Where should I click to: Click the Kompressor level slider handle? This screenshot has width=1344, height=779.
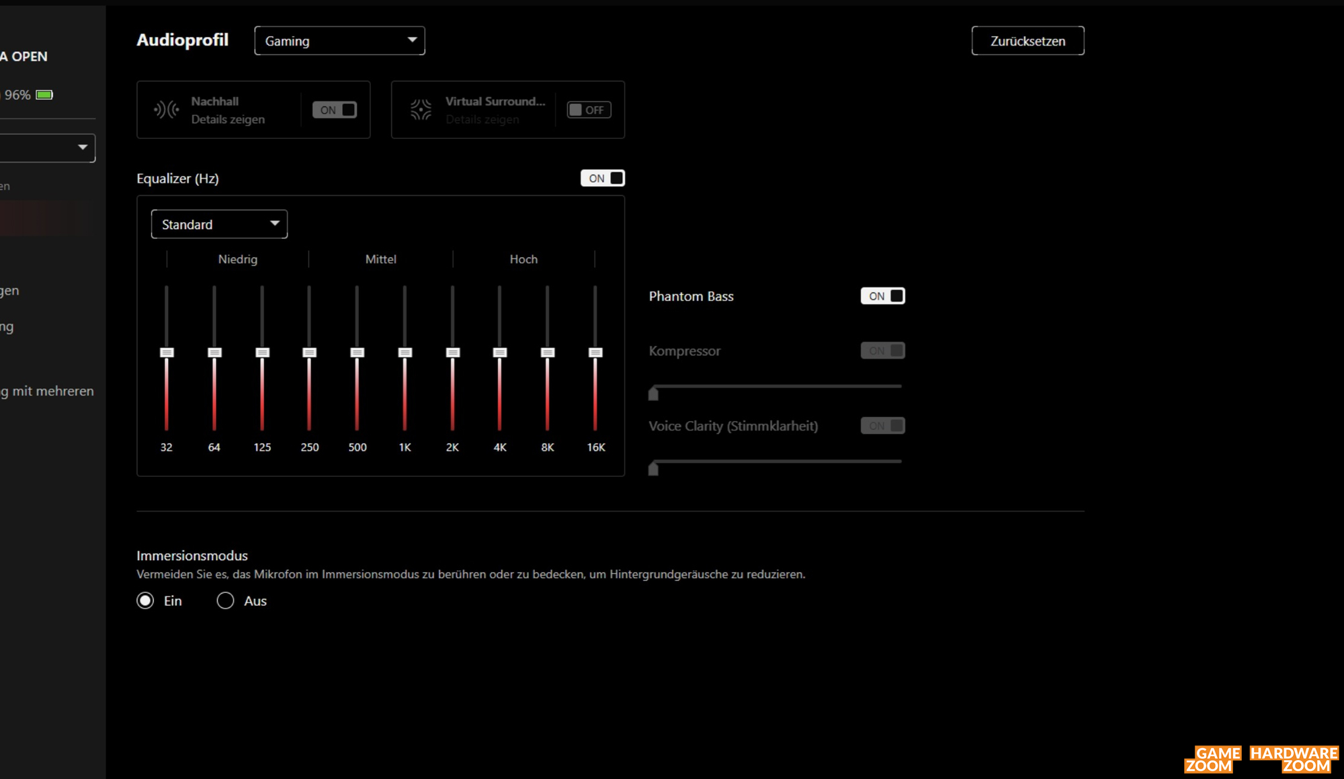pyautogui.click(x=653, y=394)
